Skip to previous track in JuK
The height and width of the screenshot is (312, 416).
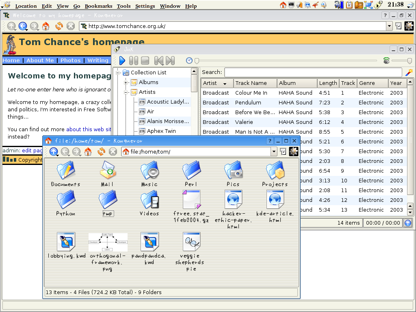(x=159, y=61)
